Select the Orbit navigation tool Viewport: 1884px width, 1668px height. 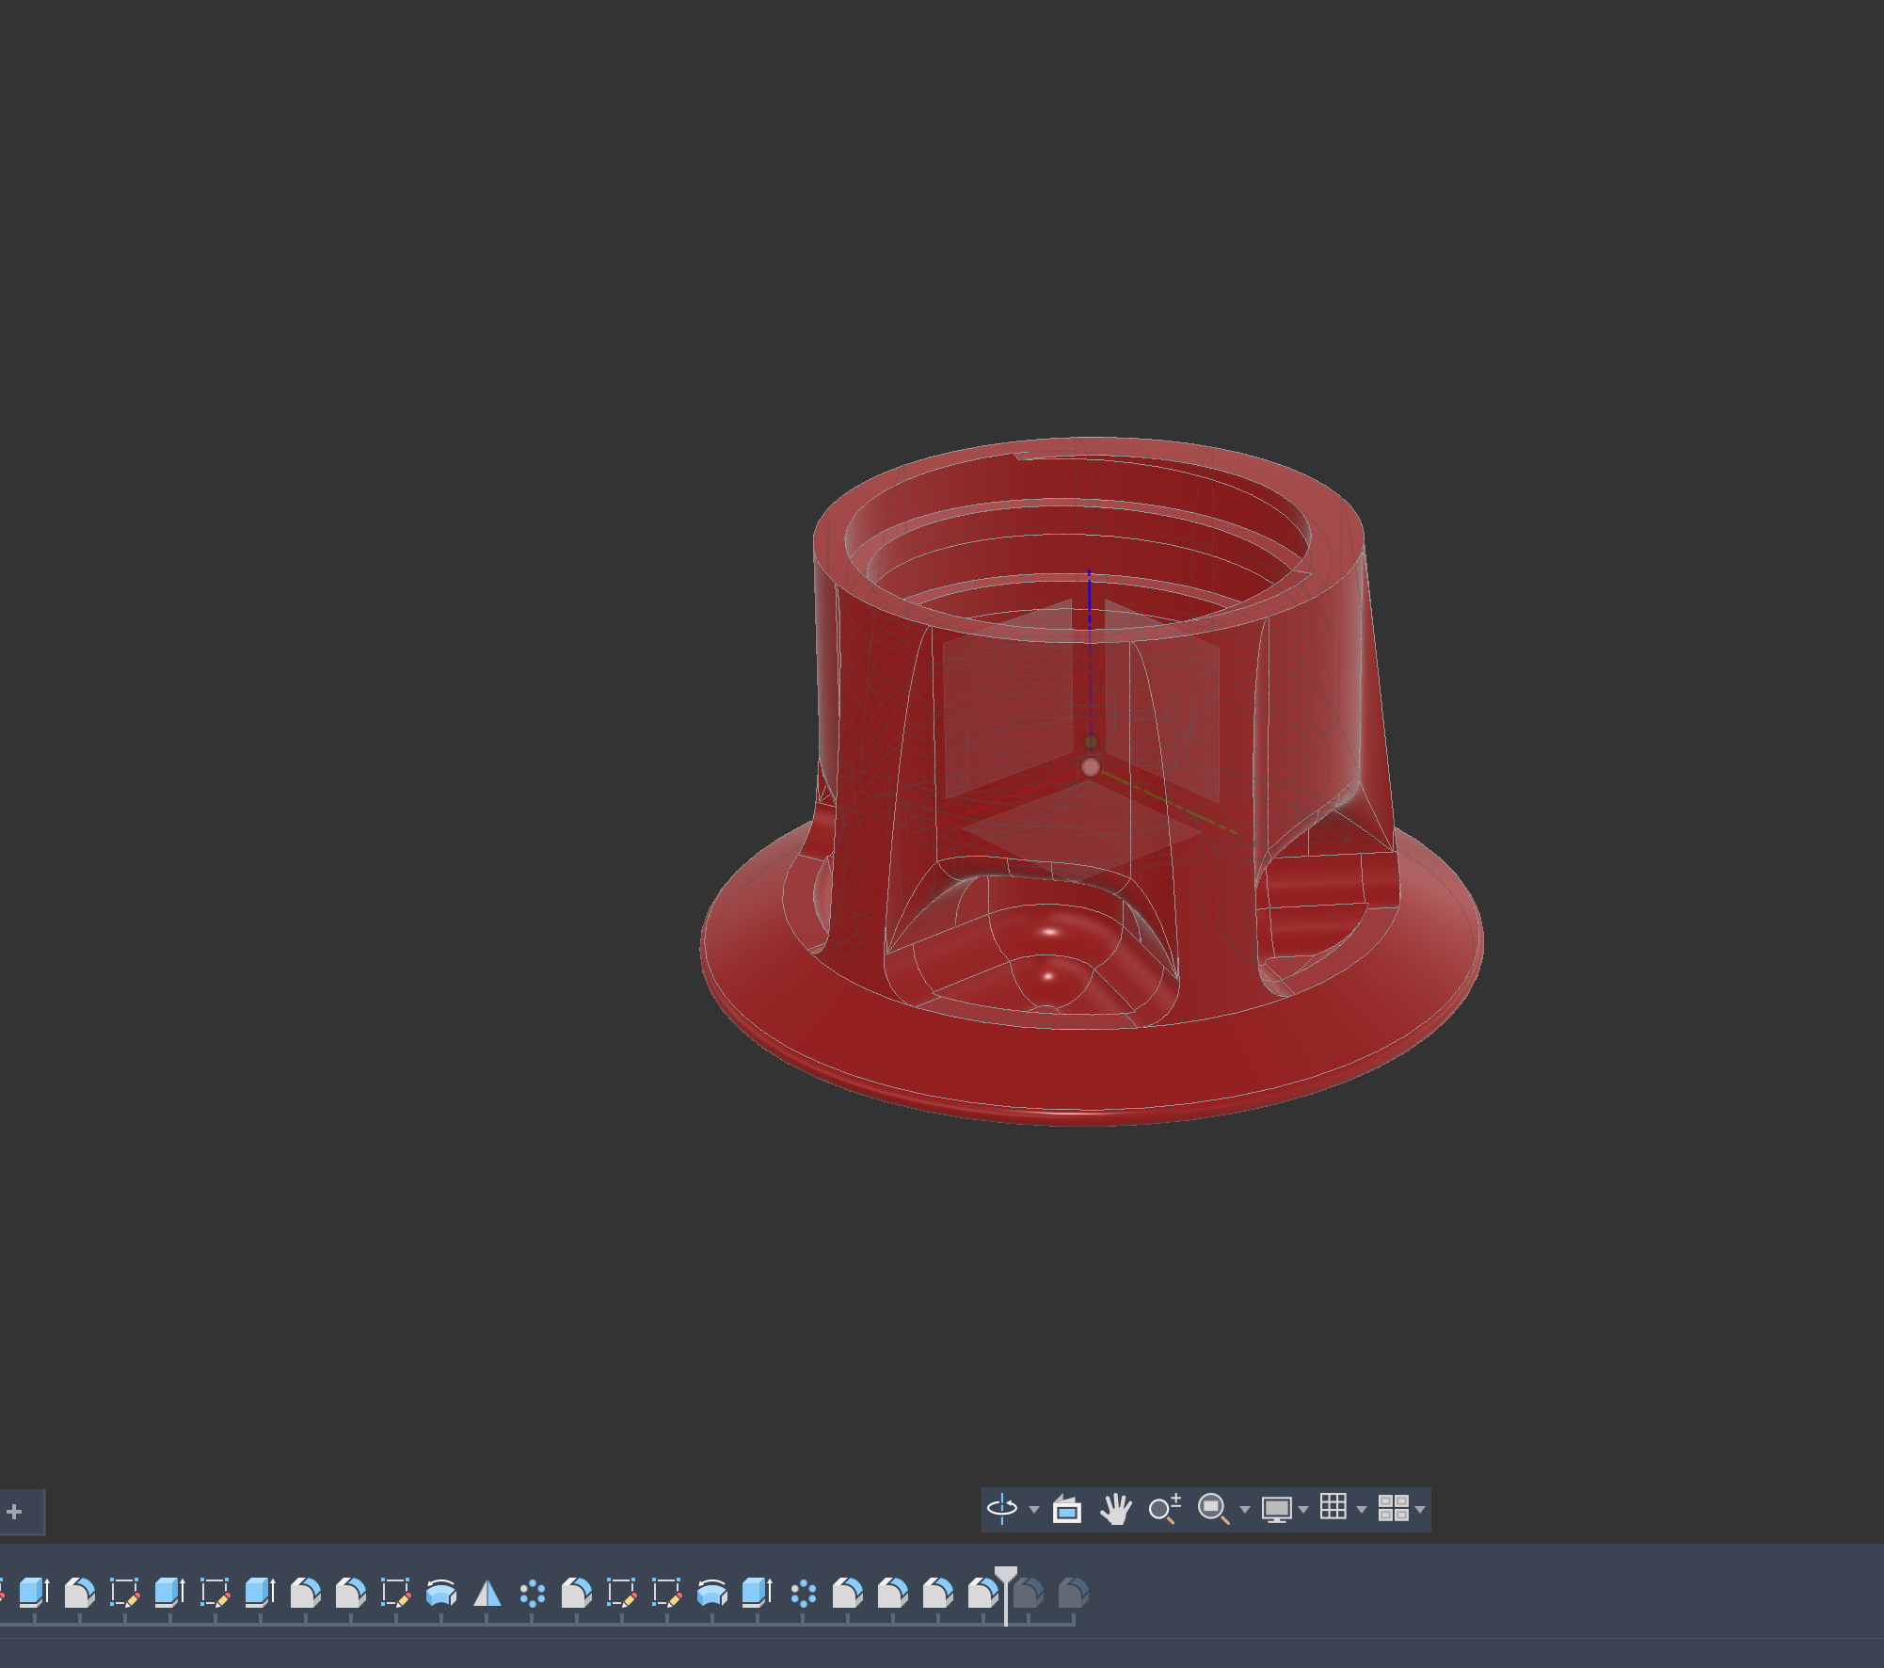point(1001,1509)
